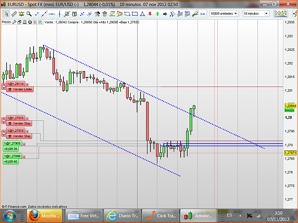
Task: Select the vertical line tool
Action: (59, 14)
